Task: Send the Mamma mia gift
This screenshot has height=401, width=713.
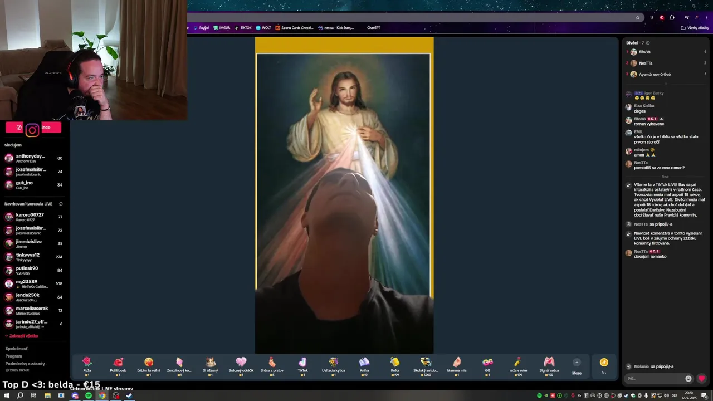Action: click(x=457, y=366)
